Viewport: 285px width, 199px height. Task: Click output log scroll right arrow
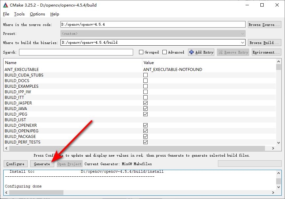(x=273, y=192)
